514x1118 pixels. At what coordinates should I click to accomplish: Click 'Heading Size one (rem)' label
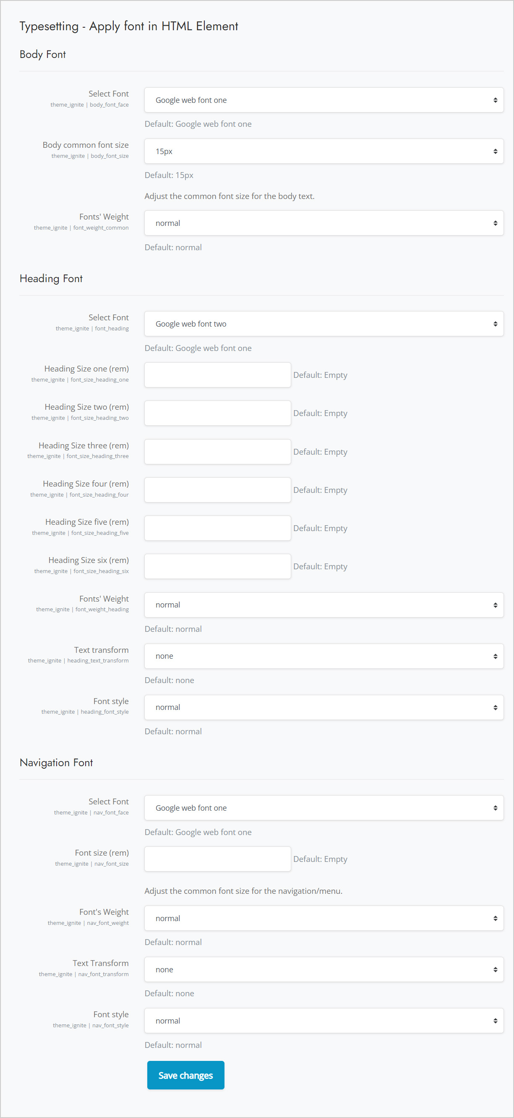(x=86, y=369)
